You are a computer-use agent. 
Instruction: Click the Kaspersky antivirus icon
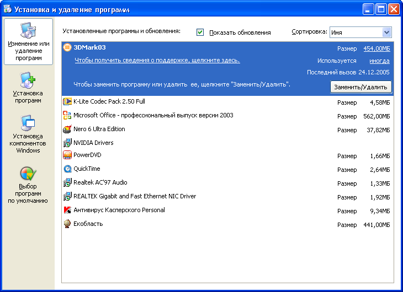[67, 210]
